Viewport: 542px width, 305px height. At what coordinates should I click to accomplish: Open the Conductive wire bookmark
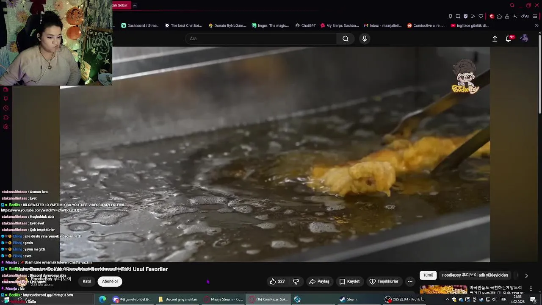click(426, 25)
